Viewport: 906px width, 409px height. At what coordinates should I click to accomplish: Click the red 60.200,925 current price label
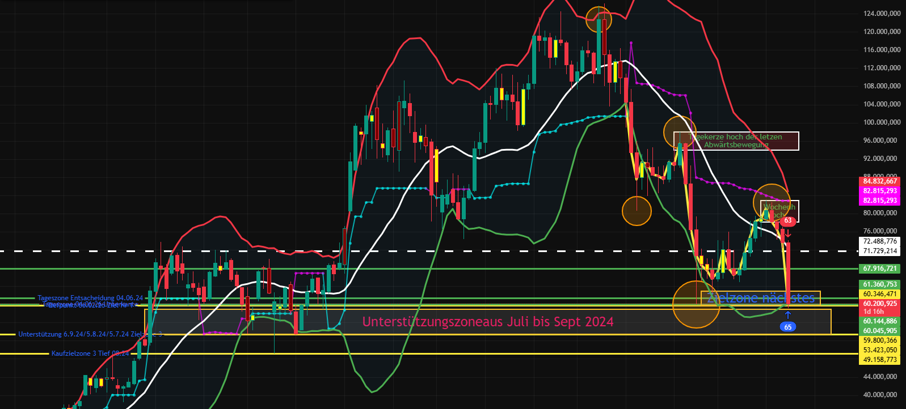click(880, 304)
